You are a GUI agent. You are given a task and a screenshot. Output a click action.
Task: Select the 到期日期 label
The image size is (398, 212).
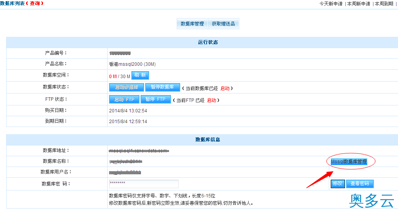pos(56,121)
